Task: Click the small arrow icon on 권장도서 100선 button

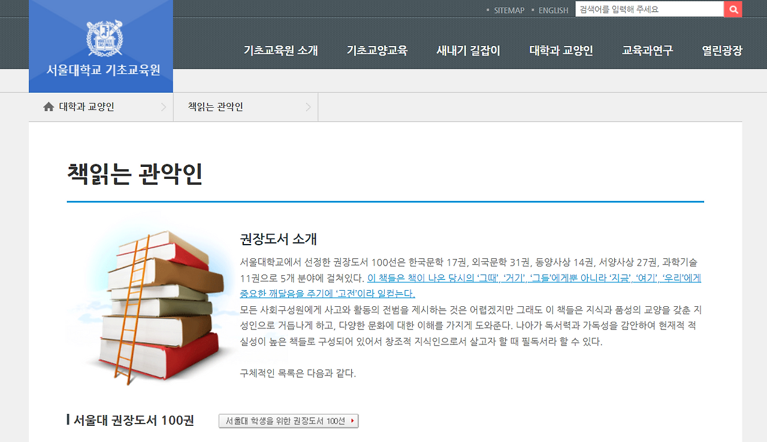Action: tap(353, 420)
